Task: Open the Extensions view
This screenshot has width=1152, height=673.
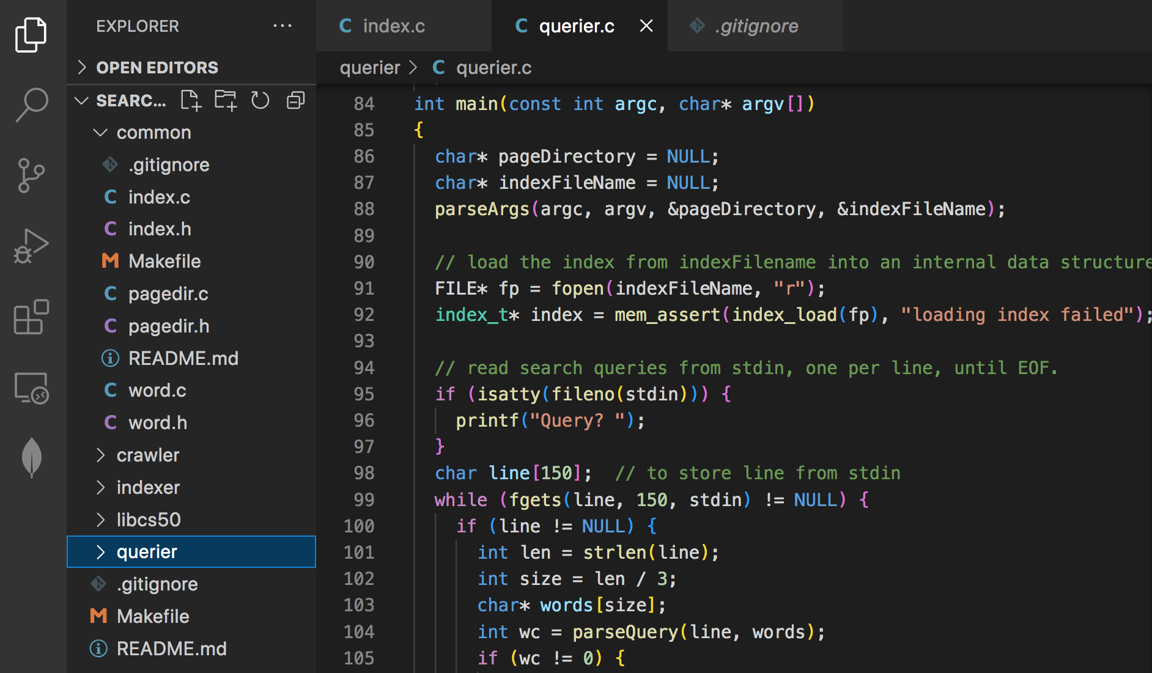Action: point(31,317)
